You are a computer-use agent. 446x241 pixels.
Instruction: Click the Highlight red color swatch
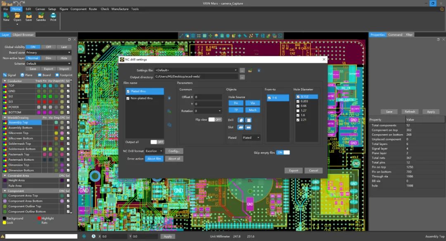(x=39, y=218)
